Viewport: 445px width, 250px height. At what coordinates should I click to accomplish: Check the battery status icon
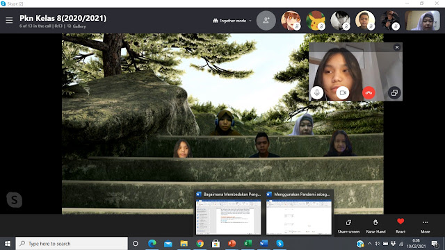[x=385, y=244]
